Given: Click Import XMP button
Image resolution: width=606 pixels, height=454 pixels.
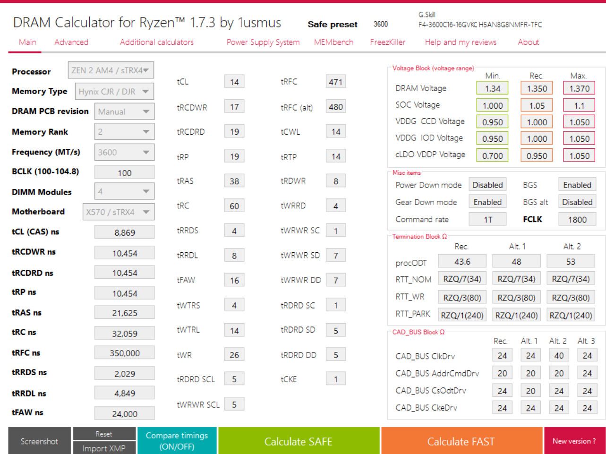Looking at the screenshot, I should click(104, 448).
